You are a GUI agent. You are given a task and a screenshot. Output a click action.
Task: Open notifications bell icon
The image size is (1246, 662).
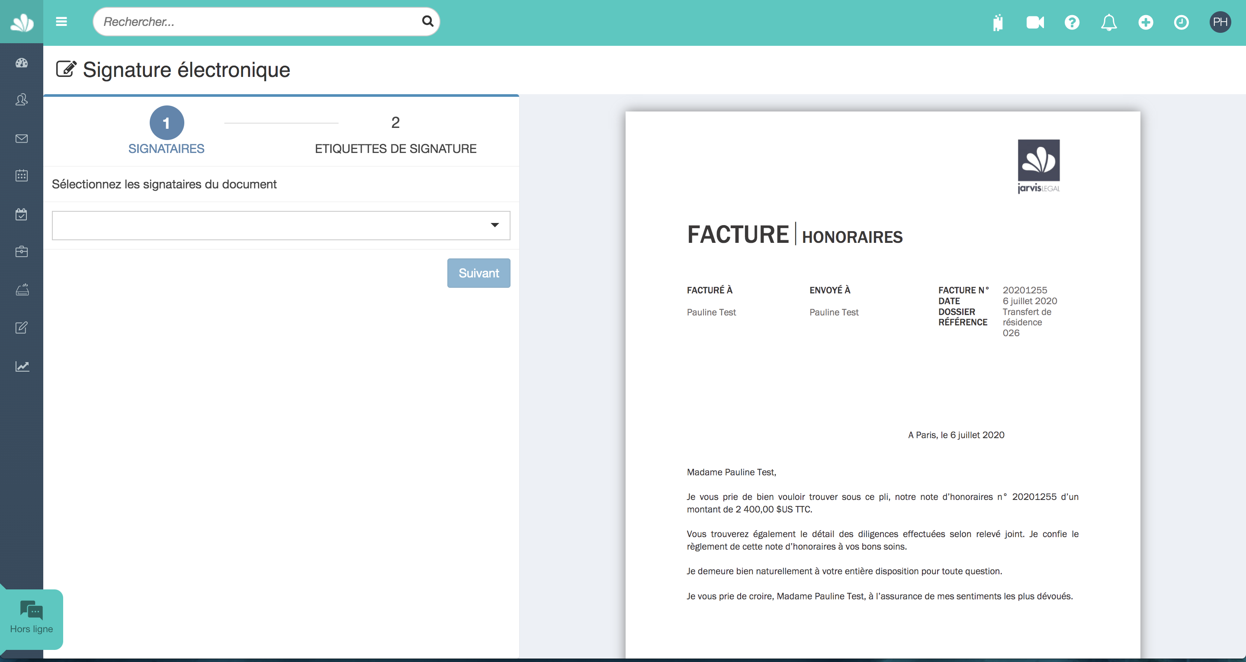[1108, 22]
